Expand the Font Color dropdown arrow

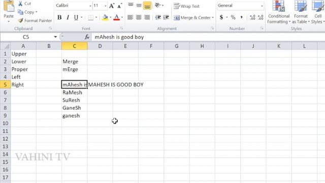point(122,17)
